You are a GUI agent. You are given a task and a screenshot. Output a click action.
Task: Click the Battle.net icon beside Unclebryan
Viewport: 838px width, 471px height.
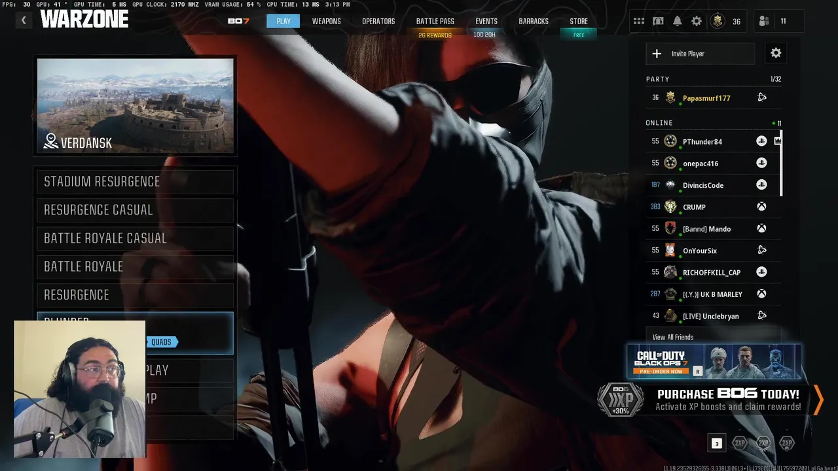(x=762, y=315)
